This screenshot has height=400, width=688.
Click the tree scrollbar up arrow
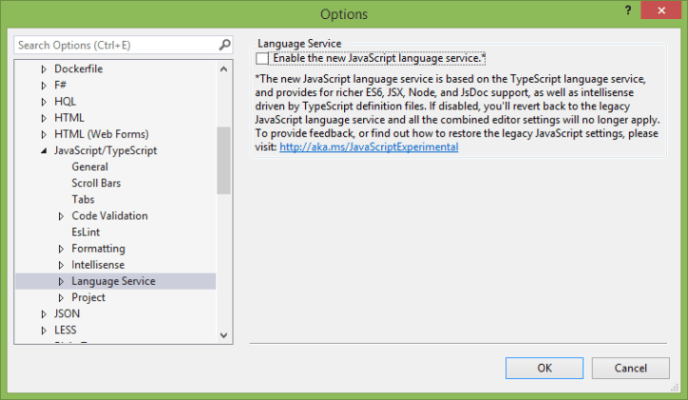click(224, 68)
